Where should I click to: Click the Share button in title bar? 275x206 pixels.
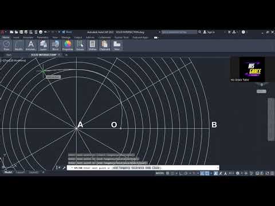pyautogui.click(x=67, y=32)
